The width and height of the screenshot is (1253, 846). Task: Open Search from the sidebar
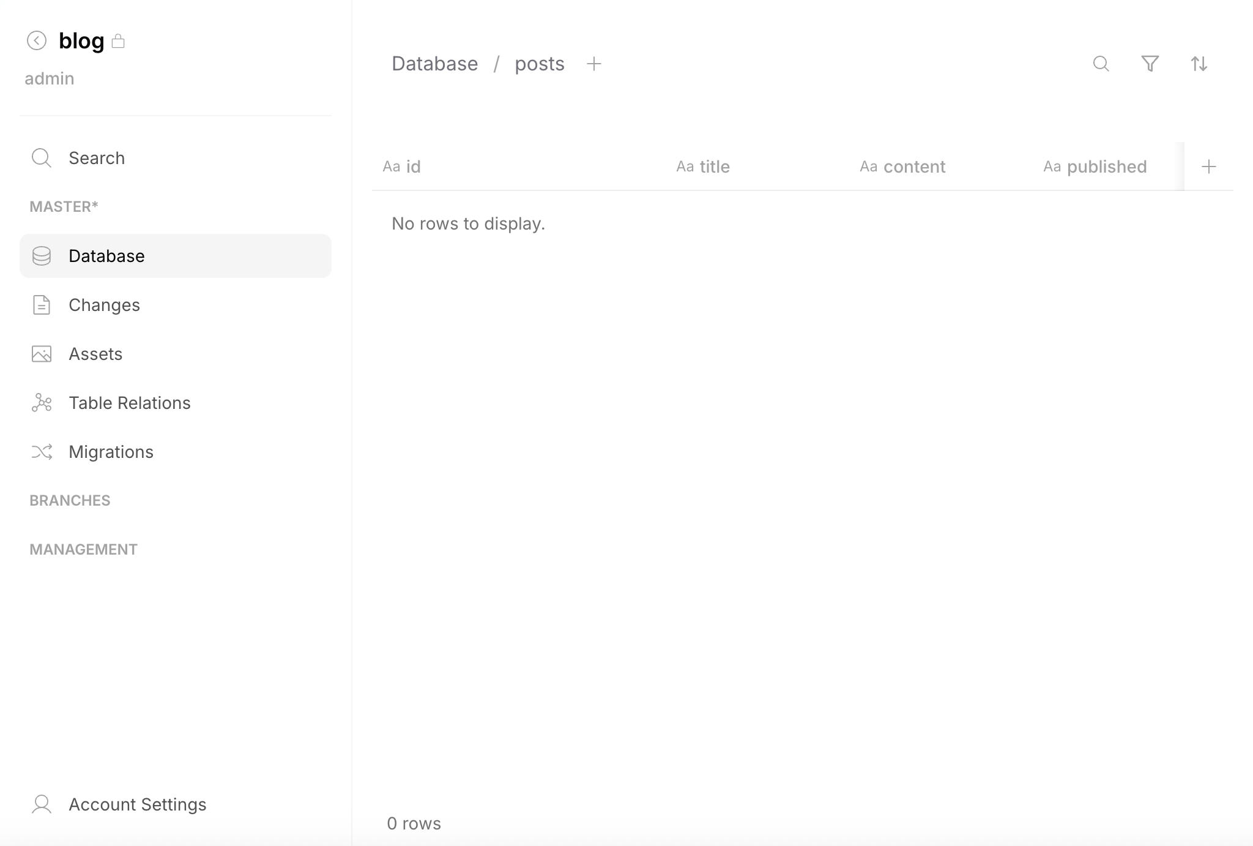click(x=97, y=157)
